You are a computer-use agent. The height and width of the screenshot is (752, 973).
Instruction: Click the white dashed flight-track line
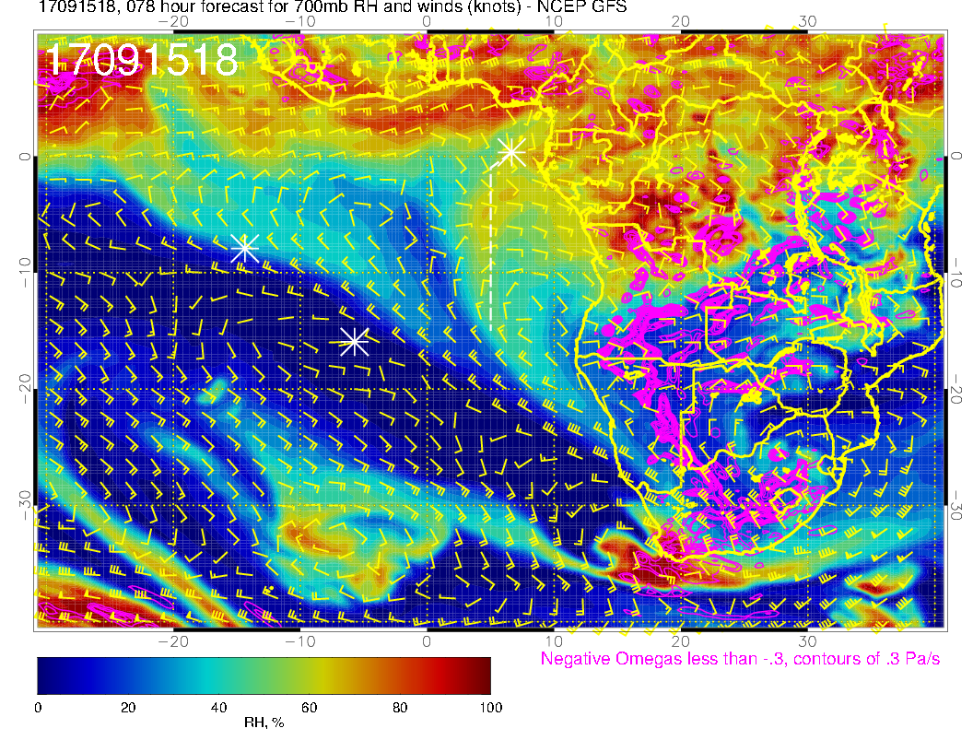[x=491, y=247]
